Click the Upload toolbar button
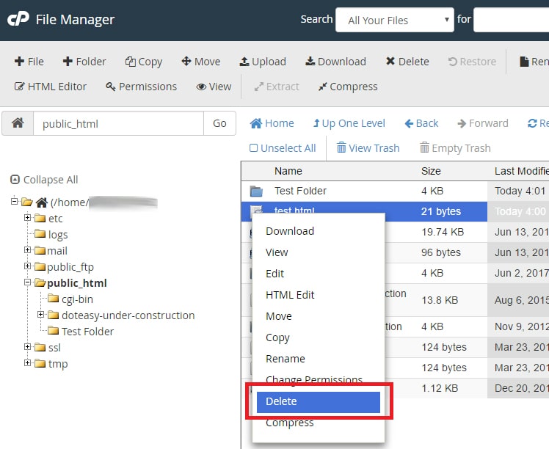Screen dimensions: 549x449 (263, 62)
